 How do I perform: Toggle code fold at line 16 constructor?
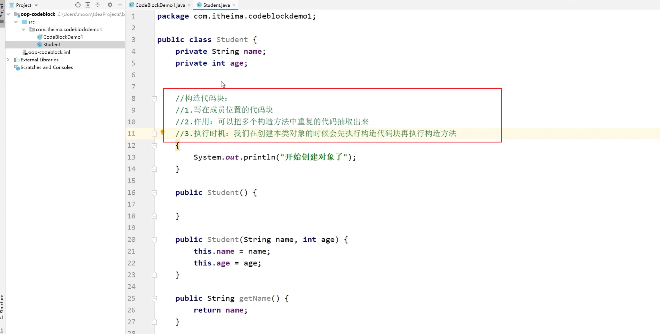[x=154, y=193]
